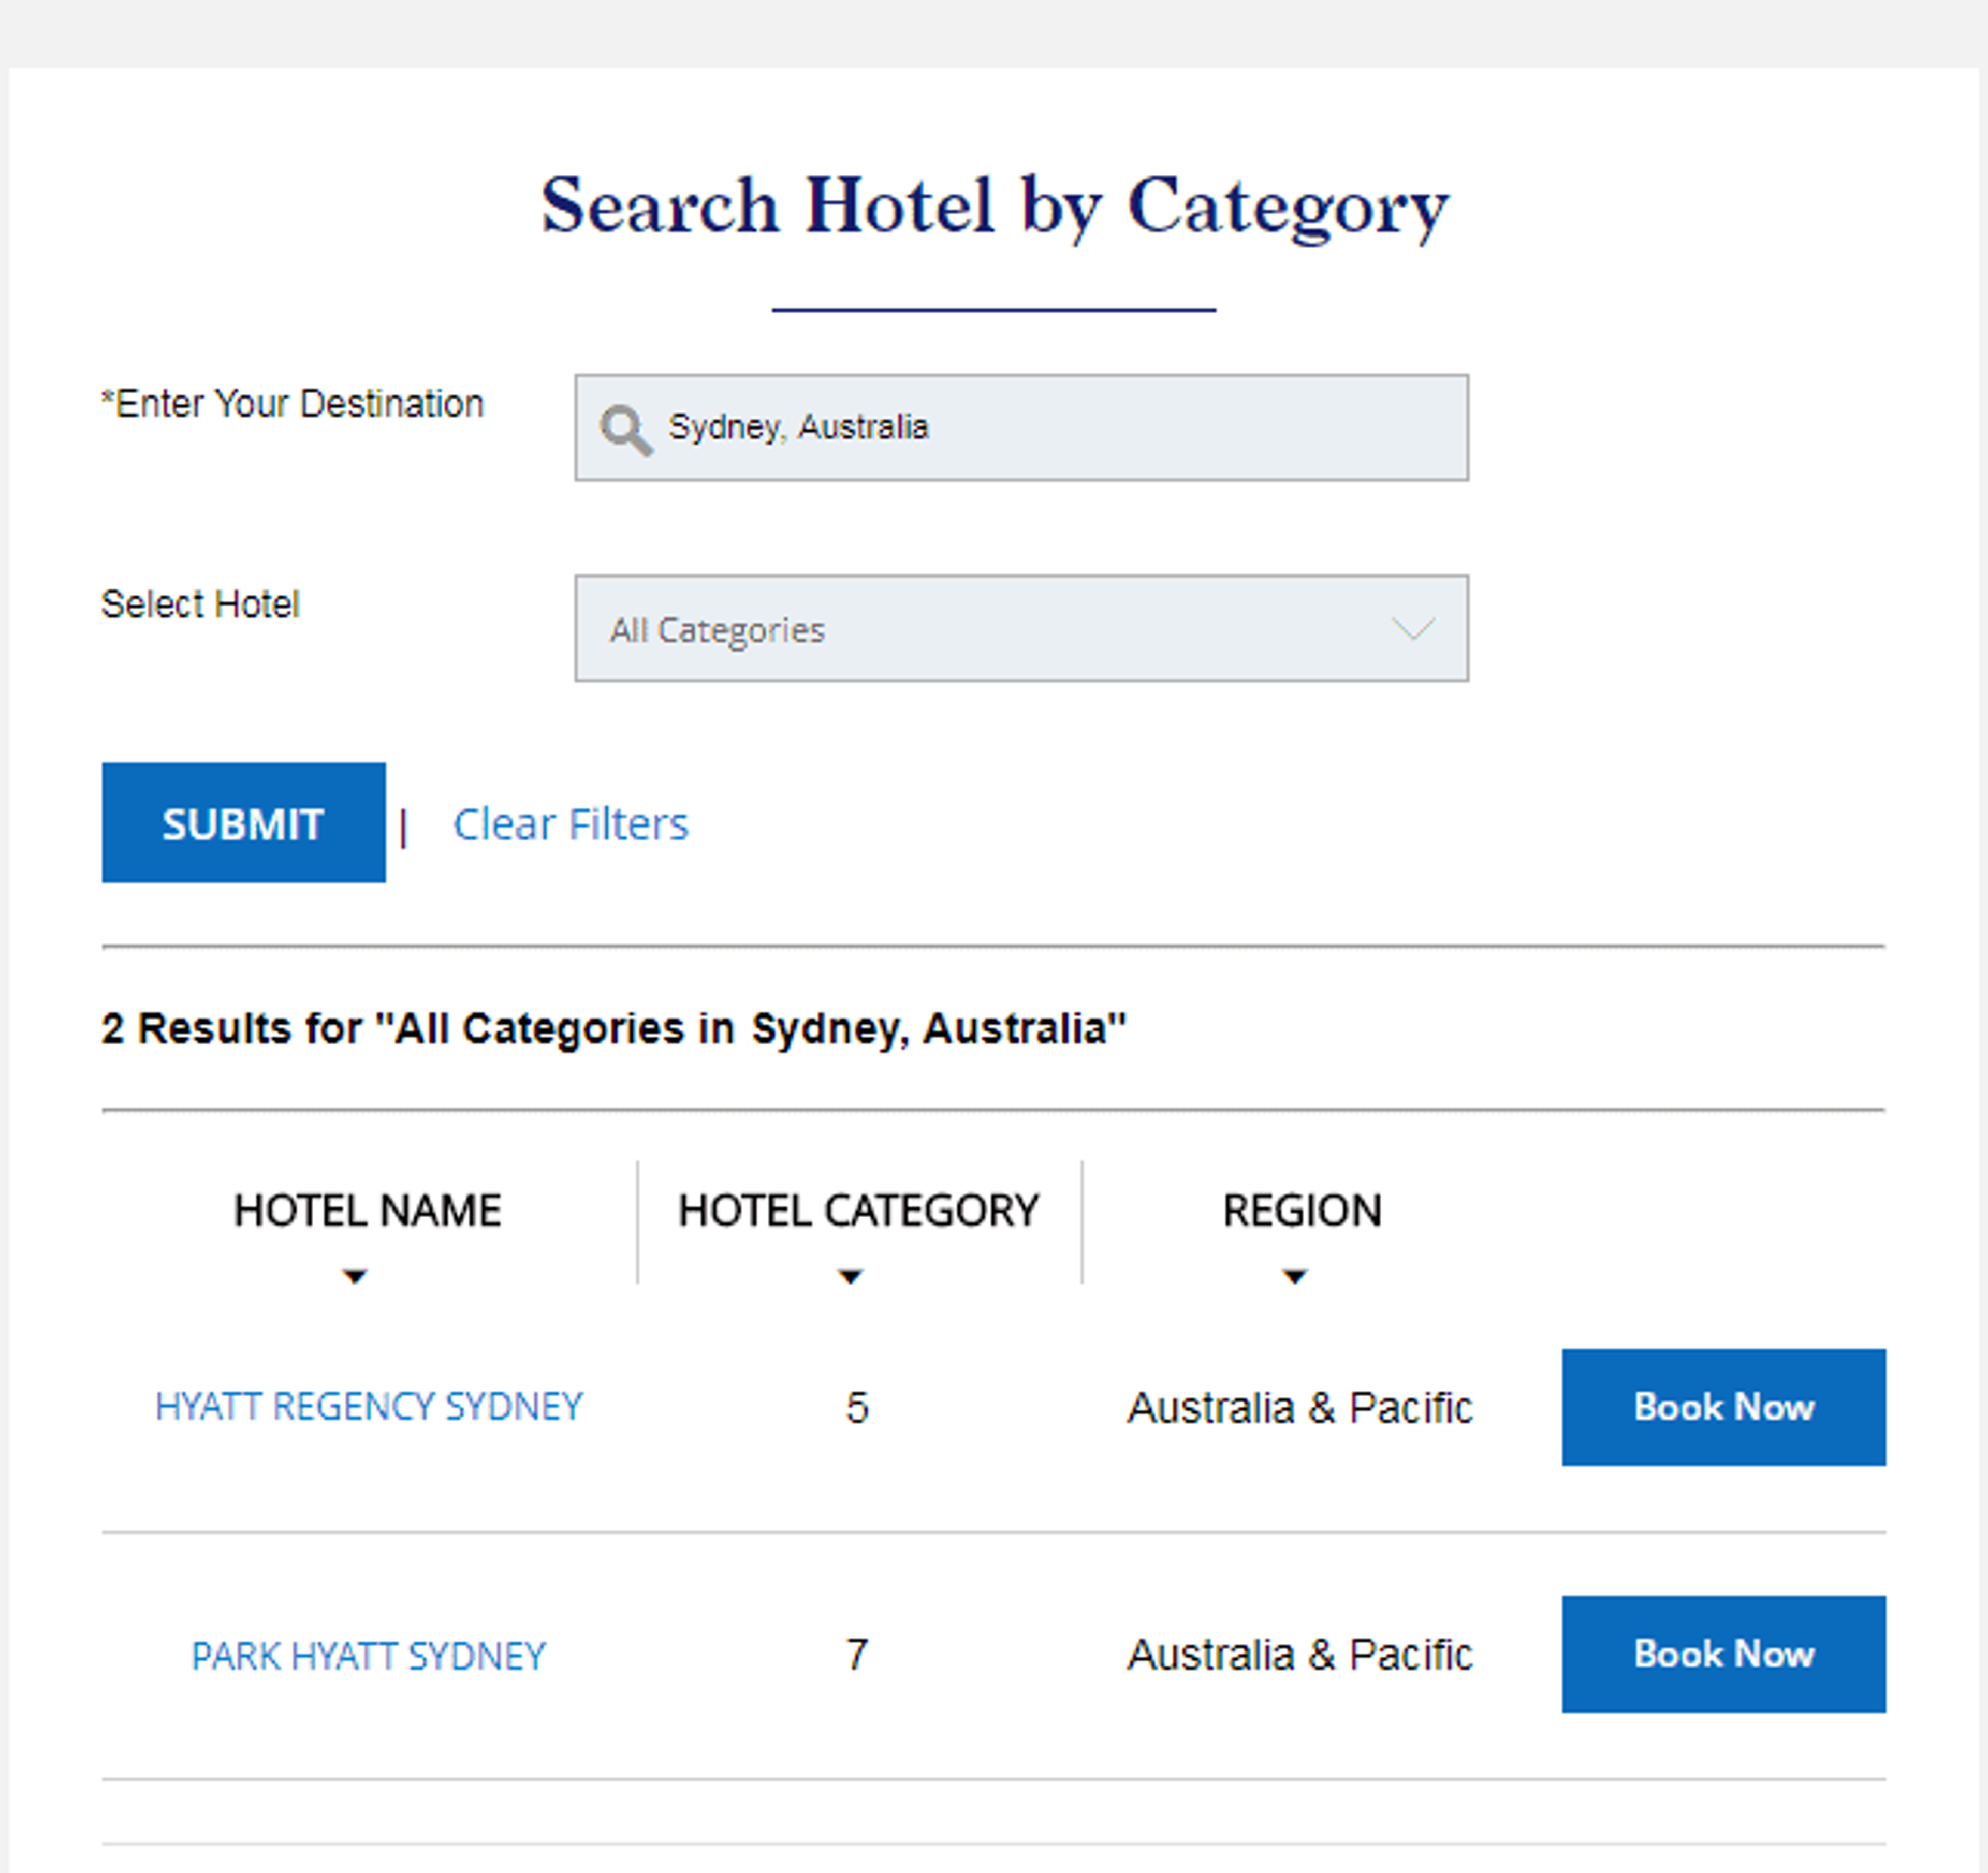The height and width of the screenshot is (1873, 1988).
Task: Click the HOTEL NAME column header
Action: coord(367,1211)
